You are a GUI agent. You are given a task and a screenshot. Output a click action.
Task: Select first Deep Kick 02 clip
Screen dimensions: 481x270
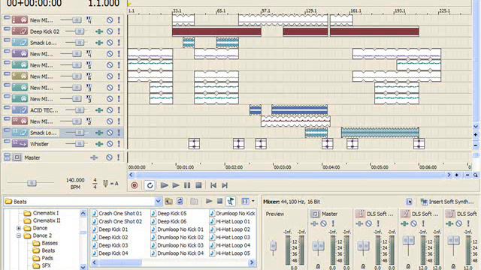click(x=216, y=31)
